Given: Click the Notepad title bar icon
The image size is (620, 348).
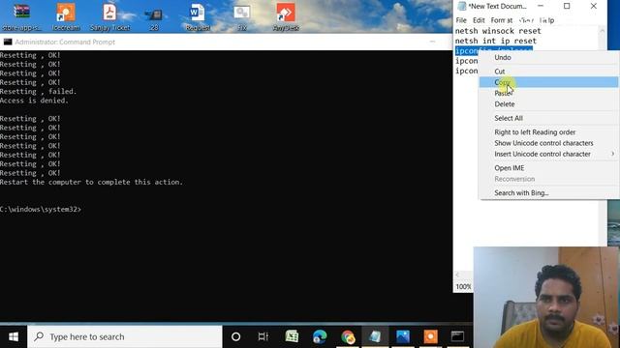Looking at the screenshot, I should [461, 6].
